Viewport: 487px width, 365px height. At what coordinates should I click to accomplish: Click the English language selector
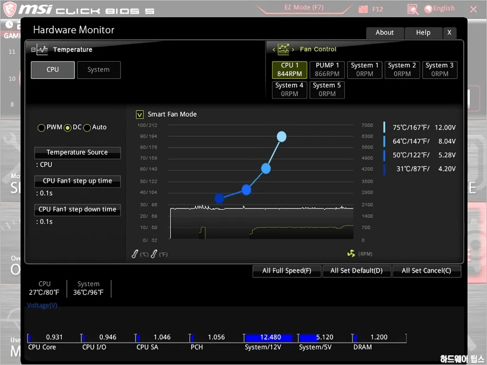pyautogui.click(x=444, y=9)
